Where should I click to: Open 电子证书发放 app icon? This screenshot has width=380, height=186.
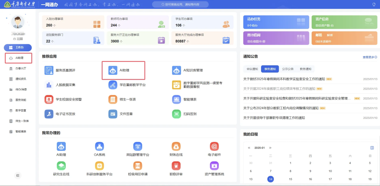point(49,114)
